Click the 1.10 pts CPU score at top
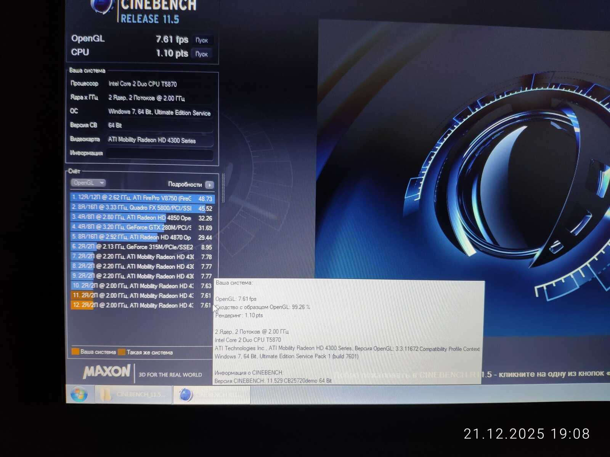The image size is (610, 457). click(172, 53)
